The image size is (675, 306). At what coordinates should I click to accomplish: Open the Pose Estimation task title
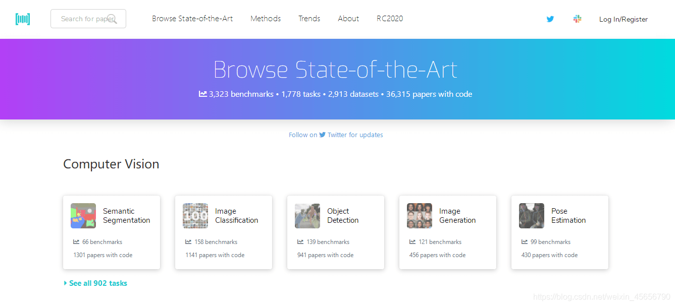click(x=568, y=216)
